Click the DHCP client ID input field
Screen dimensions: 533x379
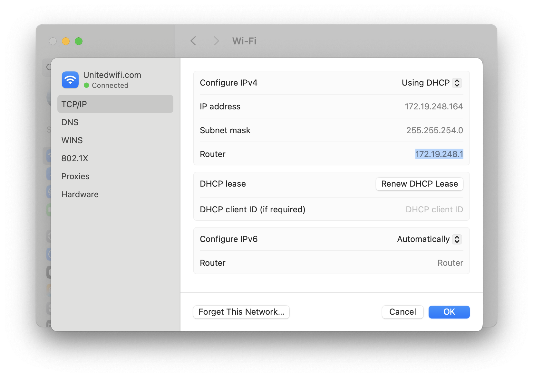click(x=434, y=209)
